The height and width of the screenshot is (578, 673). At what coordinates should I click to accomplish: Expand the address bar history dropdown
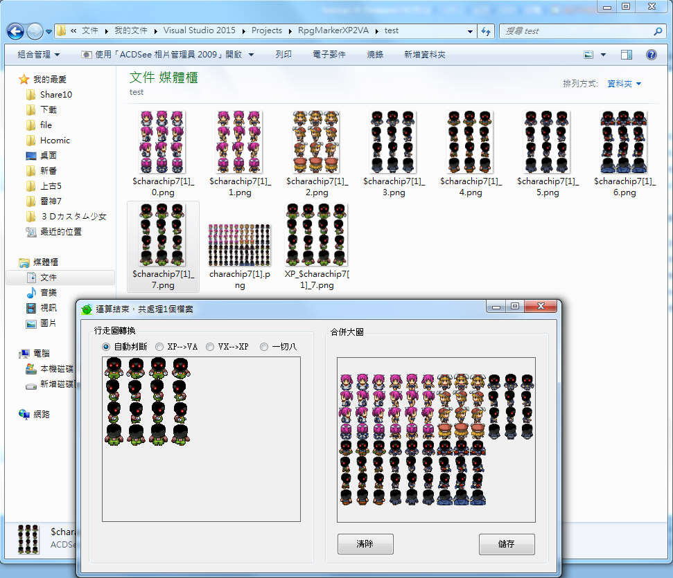pyautogui.click(x=470, y=31)
